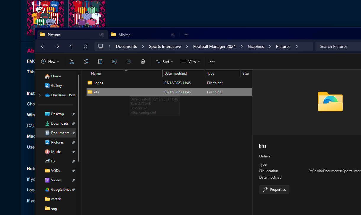Image resolution: width=361 pixels, height=215 pixels.
Task: Expand the chevron after Football Manager 2024
Action: pyautogui.click(x=242, y=46)
